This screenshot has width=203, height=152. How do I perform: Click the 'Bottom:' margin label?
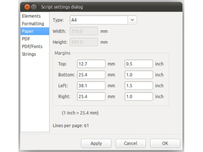coord(66,75)
